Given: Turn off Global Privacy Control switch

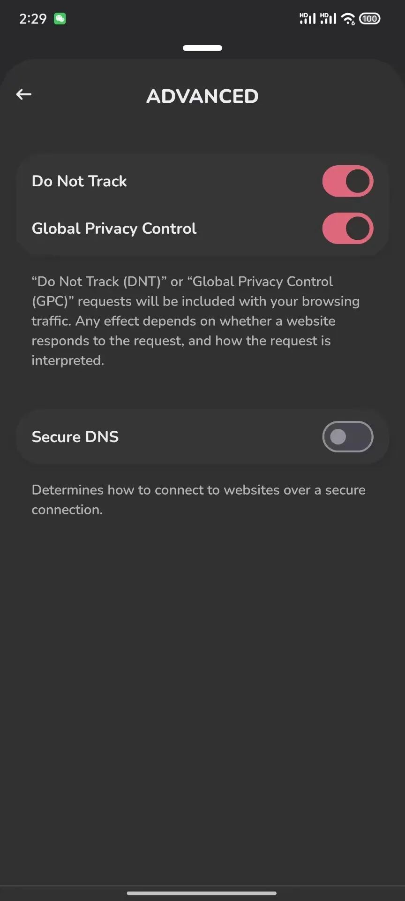Looking at the screenshot, I should click(347, 229).
